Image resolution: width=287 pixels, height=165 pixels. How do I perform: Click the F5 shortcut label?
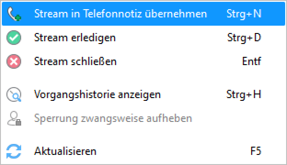pos(256,151)
